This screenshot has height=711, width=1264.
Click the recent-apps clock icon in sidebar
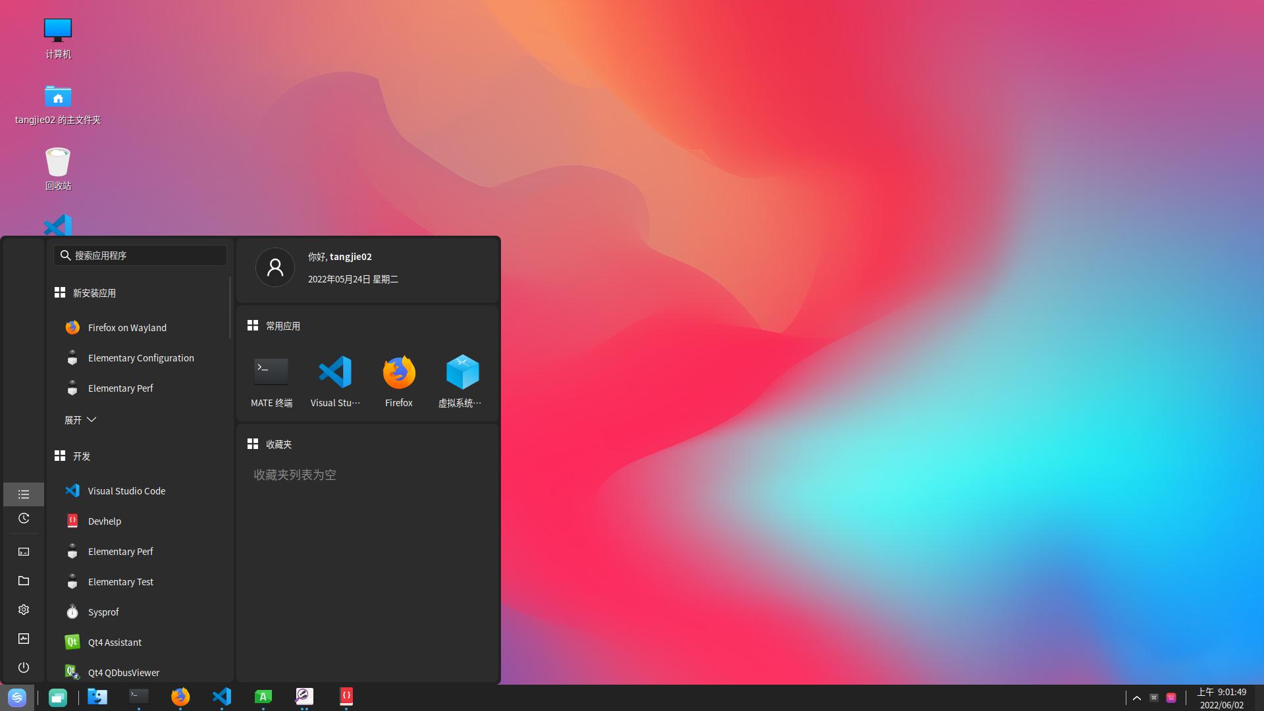pos(24,519)
